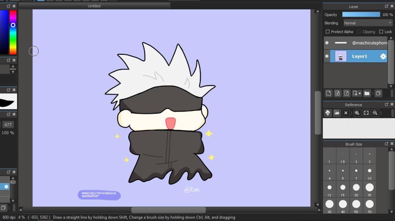The height and width of the screenshot is (221, 395).
Task: Select the Layer1 thumbnail
Action: tap(341, 56)
